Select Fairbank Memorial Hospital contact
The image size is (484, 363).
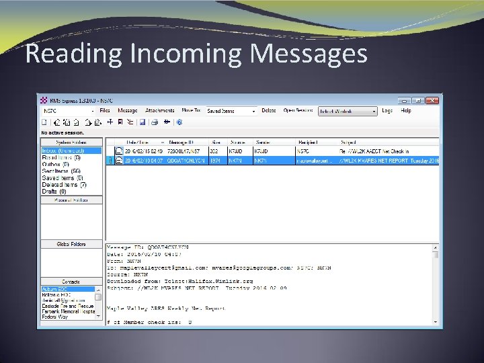pos(68,311)
